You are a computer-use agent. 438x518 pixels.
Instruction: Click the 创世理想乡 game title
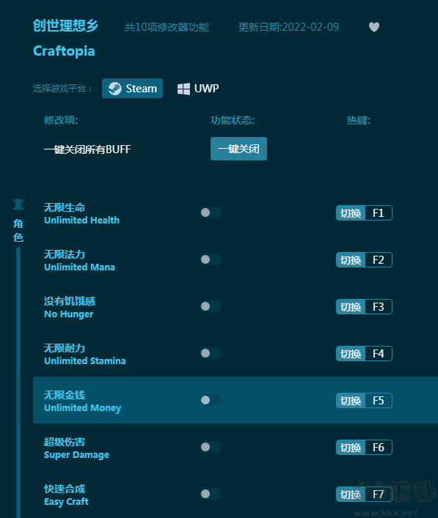(65, 26)
